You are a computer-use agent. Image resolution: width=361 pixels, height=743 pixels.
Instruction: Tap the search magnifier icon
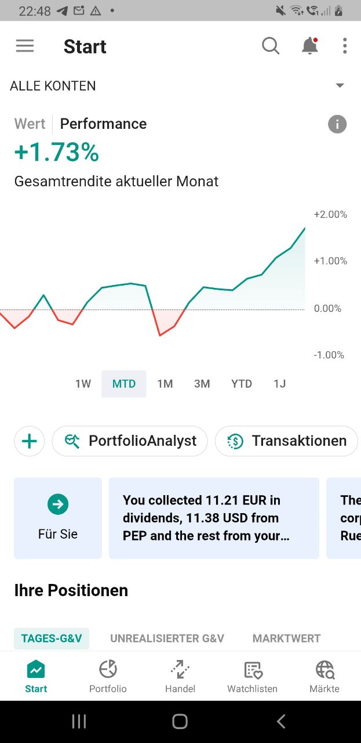tap(271, 46)
